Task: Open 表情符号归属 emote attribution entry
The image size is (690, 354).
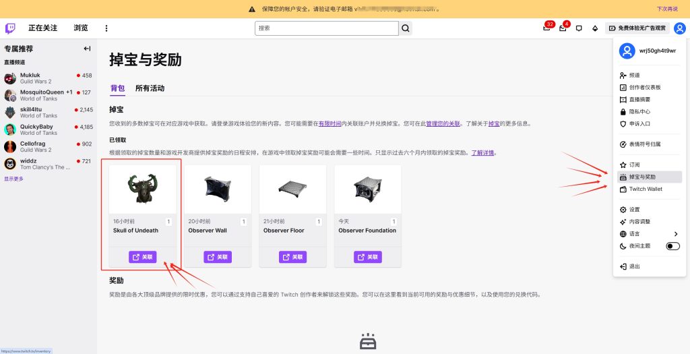Action: (x=650, y=144)
